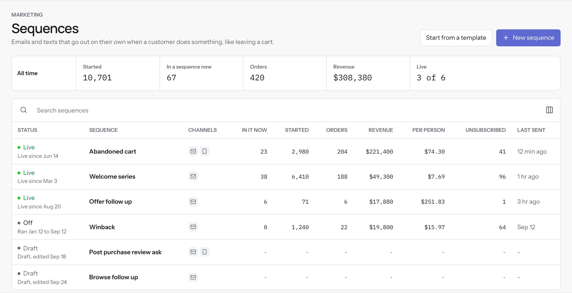
Task: Sort by the Status column header
Action: click(27, 130)
